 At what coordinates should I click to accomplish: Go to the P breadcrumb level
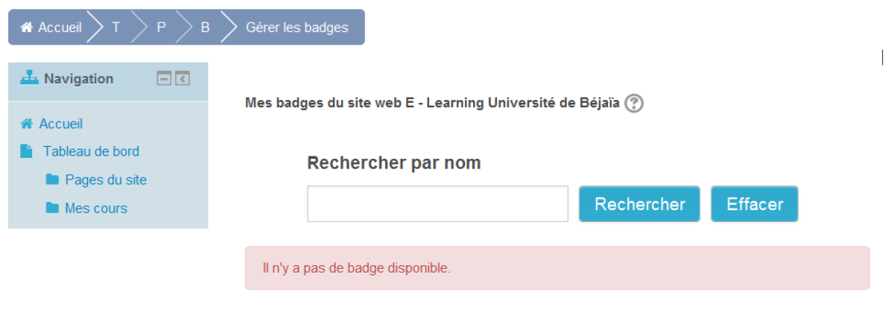(161, 28)
